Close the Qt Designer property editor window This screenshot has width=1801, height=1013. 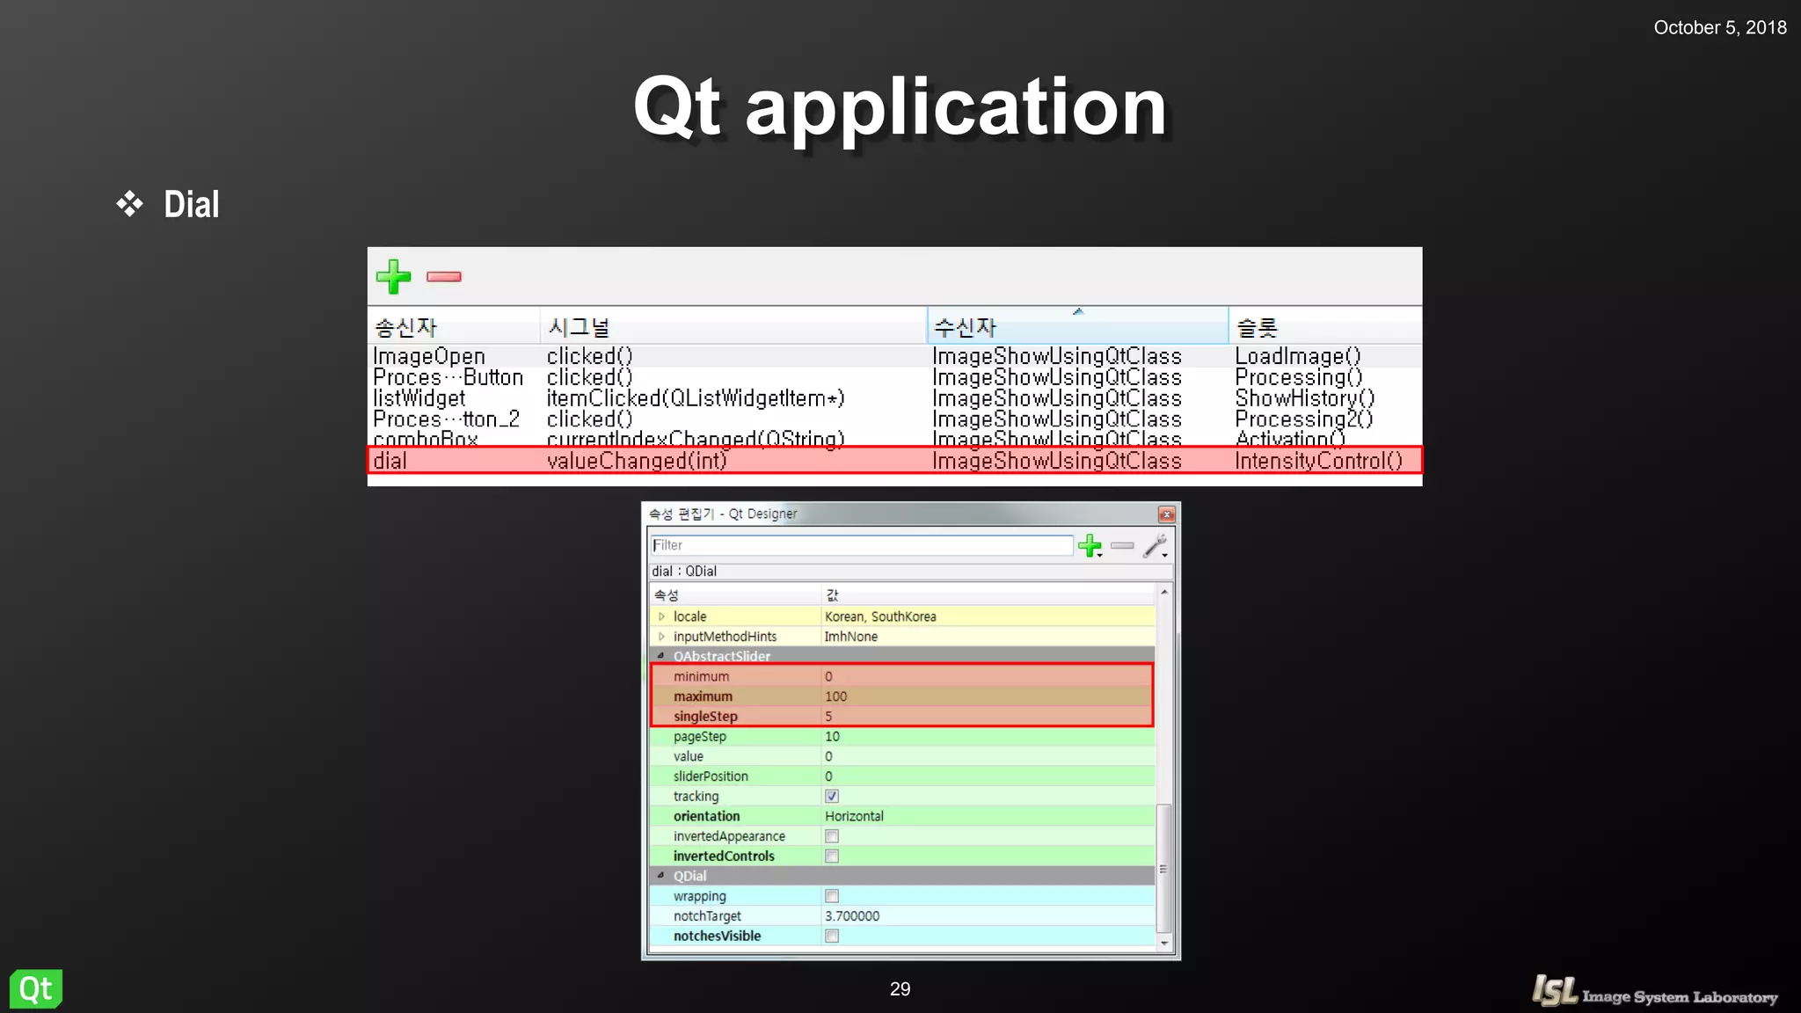pyautogui.click(x=1166, y=514)
